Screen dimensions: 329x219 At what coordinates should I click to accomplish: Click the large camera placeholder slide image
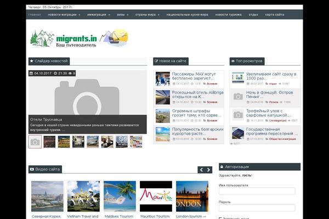click(x=87, y=96)
